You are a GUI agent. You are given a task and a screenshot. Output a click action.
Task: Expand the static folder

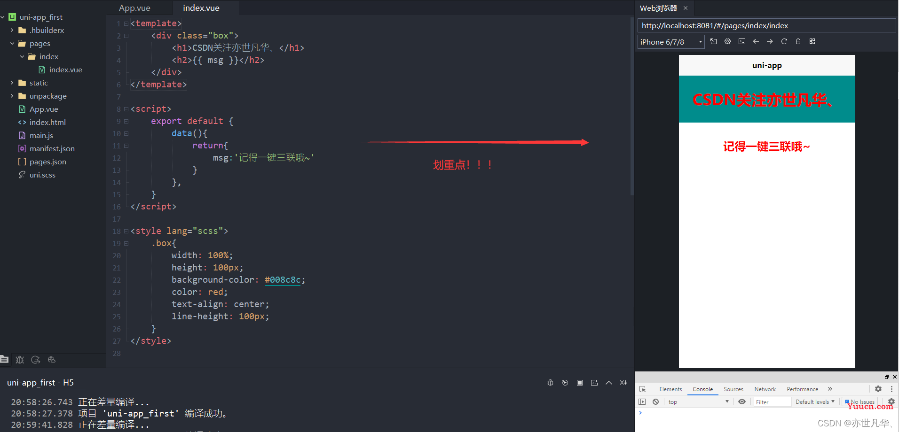(x=12, y=83)
